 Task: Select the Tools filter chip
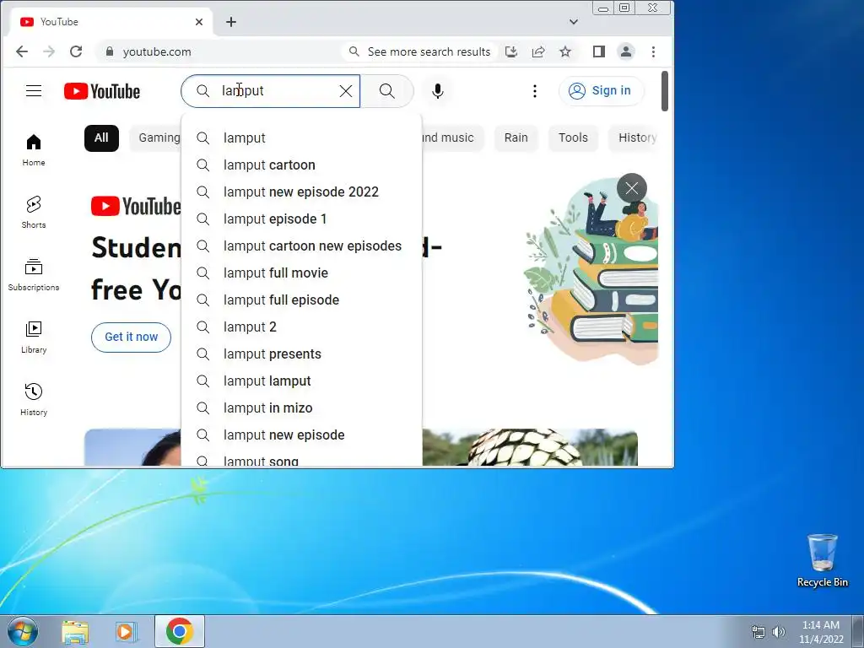573,138
